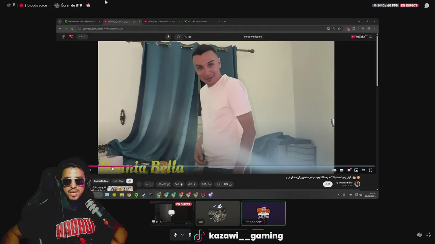Click the Discord speaker icon beside bloods voice
Viewport: 435px width, 244px height.
tap(8, 5)
